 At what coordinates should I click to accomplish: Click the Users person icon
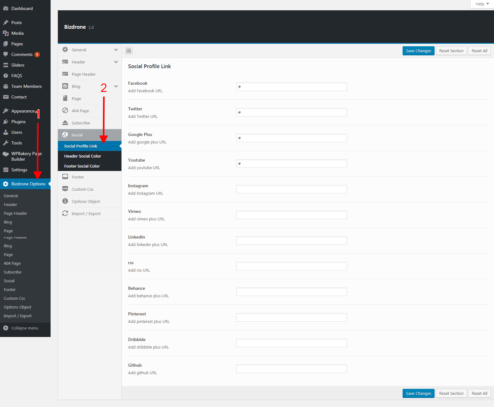6,132
